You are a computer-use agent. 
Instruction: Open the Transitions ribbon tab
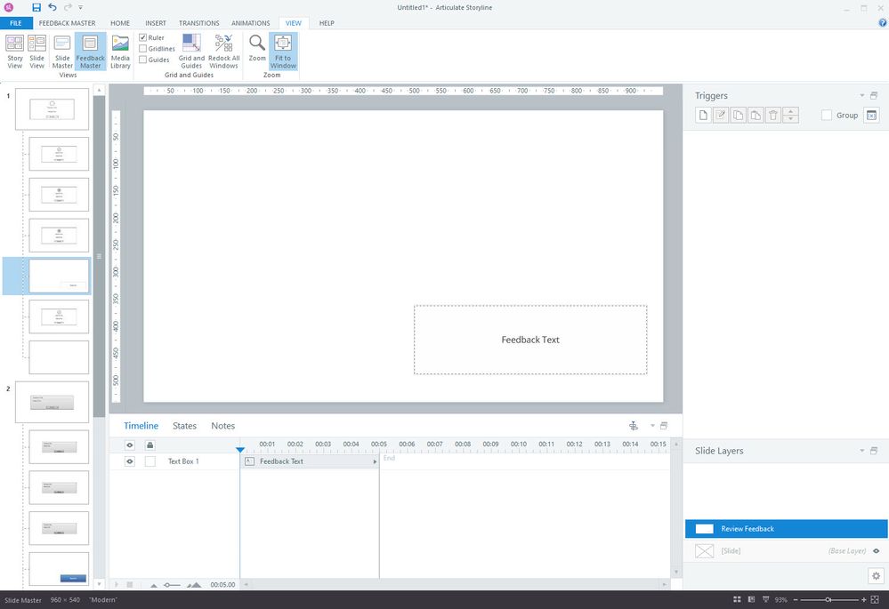click(x=198, y=23)
